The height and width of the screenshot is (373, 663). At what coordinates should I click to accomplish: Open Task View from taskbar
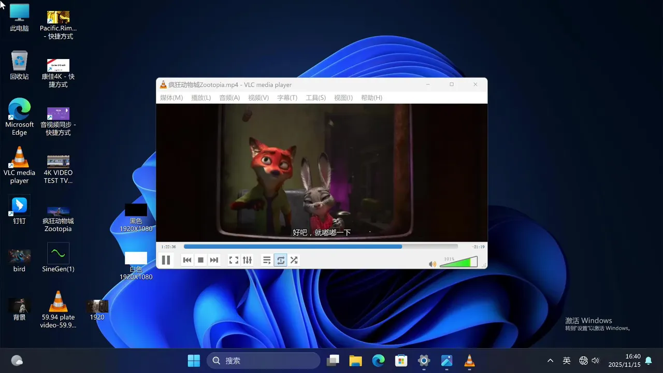point(333,361)
